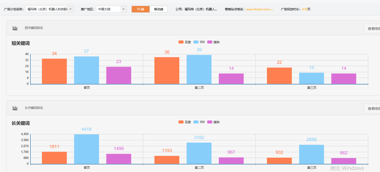This screenshot has width=380, height=172.
Task: Select the 百度 bar labeled 1811
Action: (x=54, y=158)
